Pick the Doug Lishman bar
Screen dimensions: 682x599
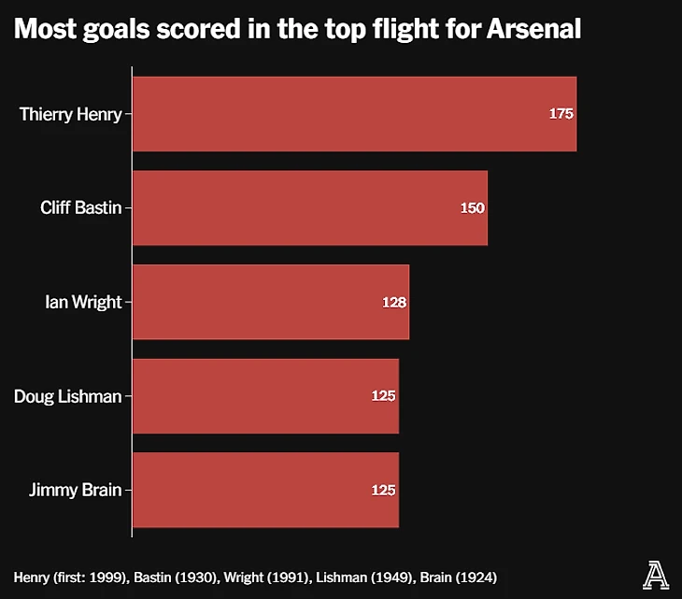(265, 395)
